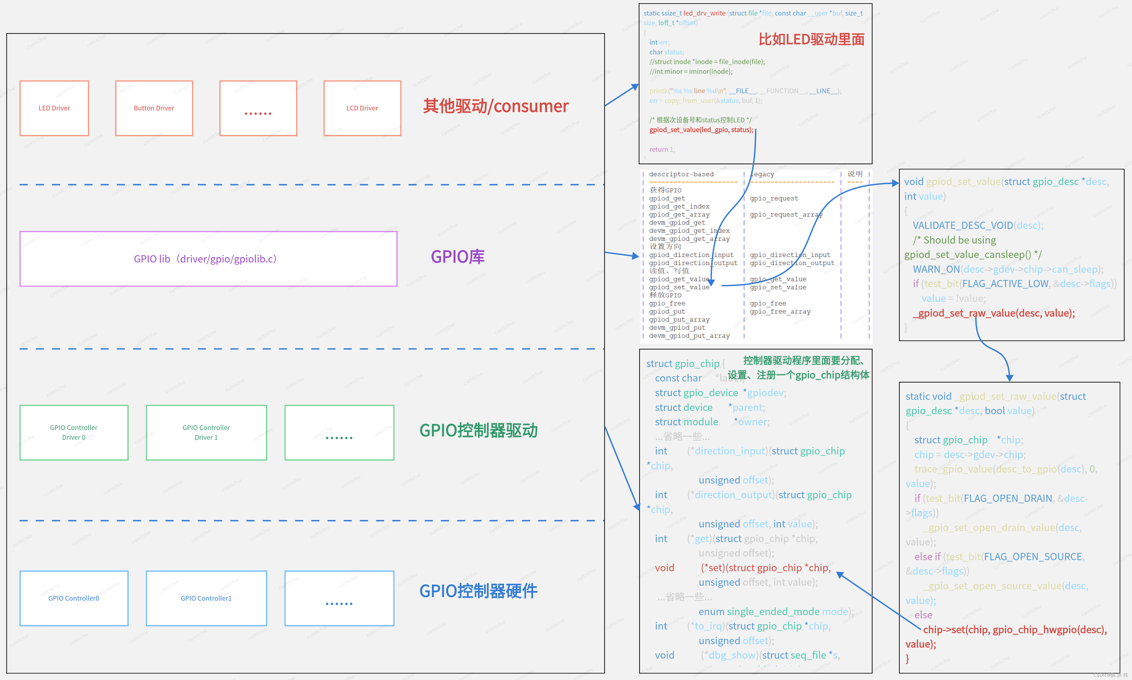Image resolution: width=1132 pixels, height=680 pixels.
Task: Select the GPIO Controller0 hardware box
Action: tap(74, 598)
